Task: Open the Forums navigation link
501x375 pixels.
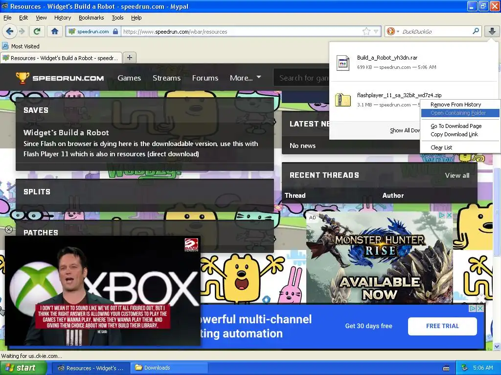Action: 205,78
